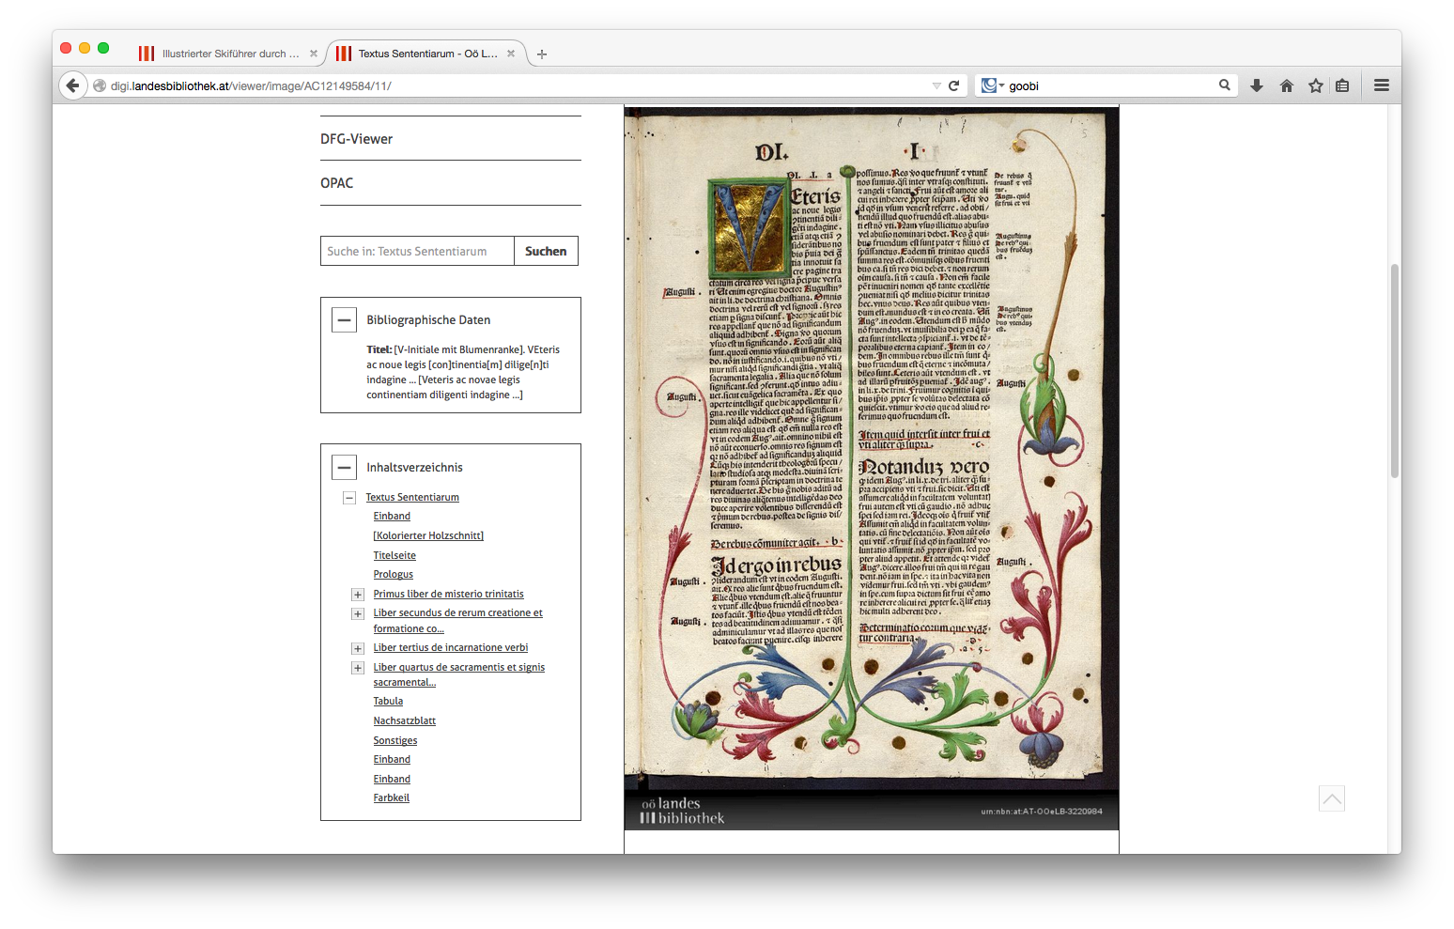Click the urn:nbn:at:AT-OOeLB-3220984 identifier
This screenshot has width=1454, height=929.
tap(1042, 812)
